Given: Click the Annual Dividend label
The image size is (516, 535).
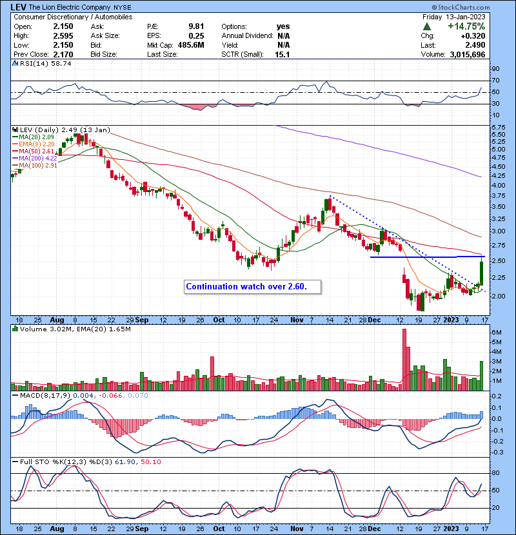Looking at the screenshot, I should tap(247, 35).
